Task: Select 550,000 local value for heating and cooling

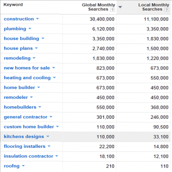Action: point(160,78)
